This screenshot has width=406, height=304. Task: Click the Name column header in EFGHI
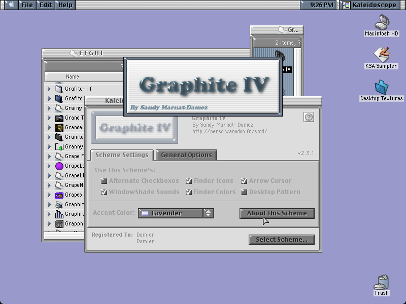pos(84,77)
